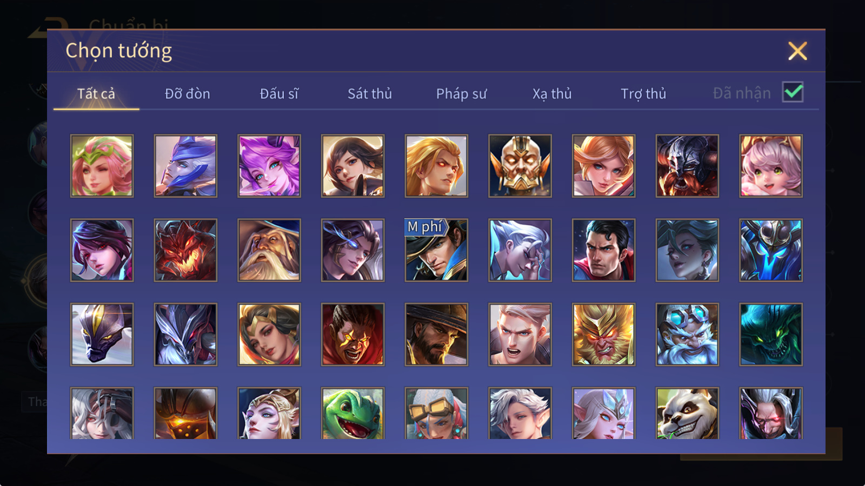The width and height of the screenshot is (865, 486).
Task: Pick the green chameleon hero portrait
Action: click(352, 414)
